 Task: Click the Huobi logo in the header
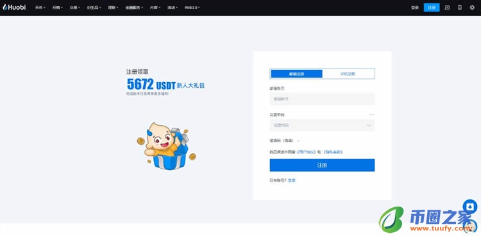coord(14,7)
